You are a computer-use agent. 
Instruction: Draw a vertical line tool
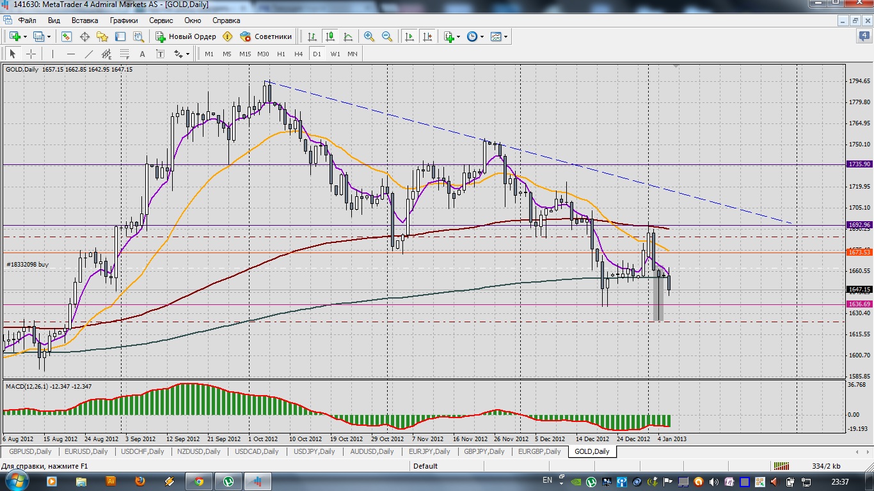pos(52,54)
